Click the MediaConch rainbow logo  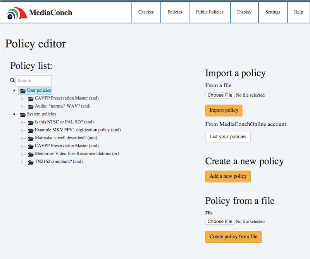point(17,12)
